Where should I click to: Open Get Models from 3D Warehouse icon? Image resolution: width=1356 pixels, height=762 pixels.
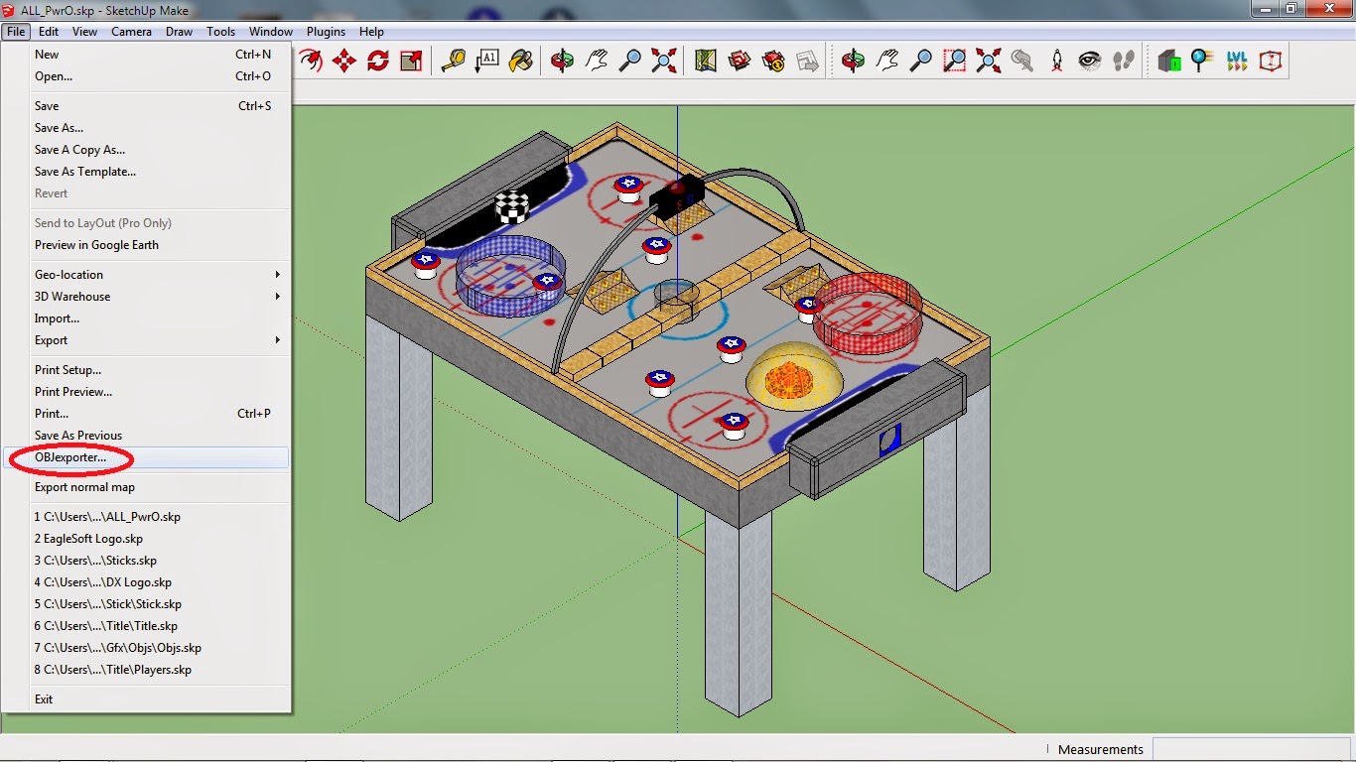click(740, 61)
